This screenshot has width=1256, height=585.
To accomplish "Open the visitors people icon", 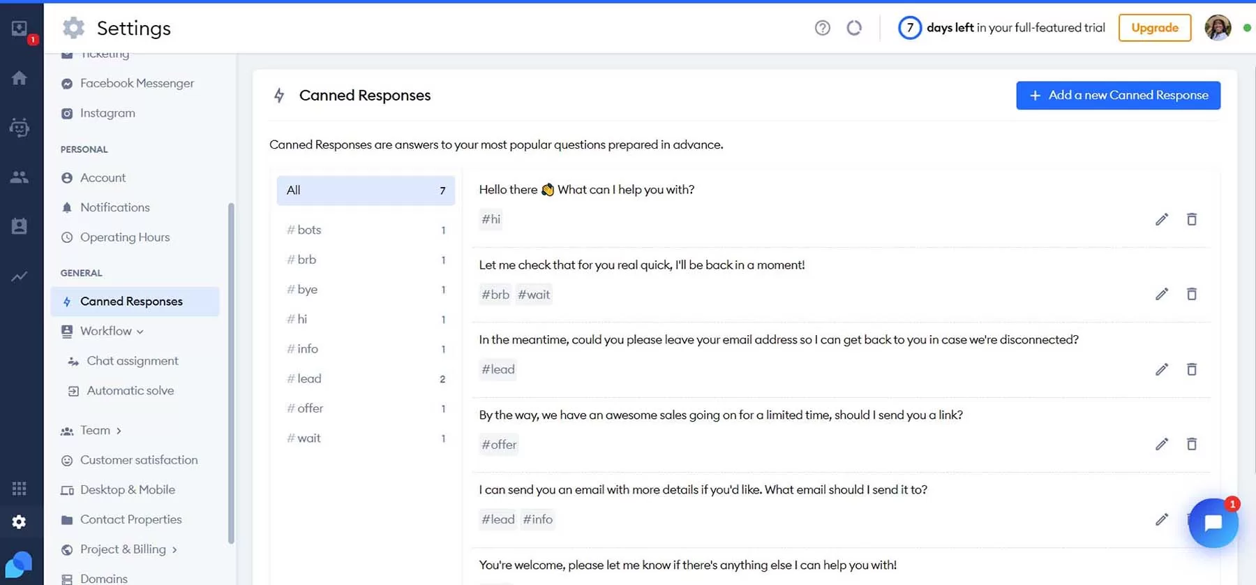I will (x=20, y=177).
